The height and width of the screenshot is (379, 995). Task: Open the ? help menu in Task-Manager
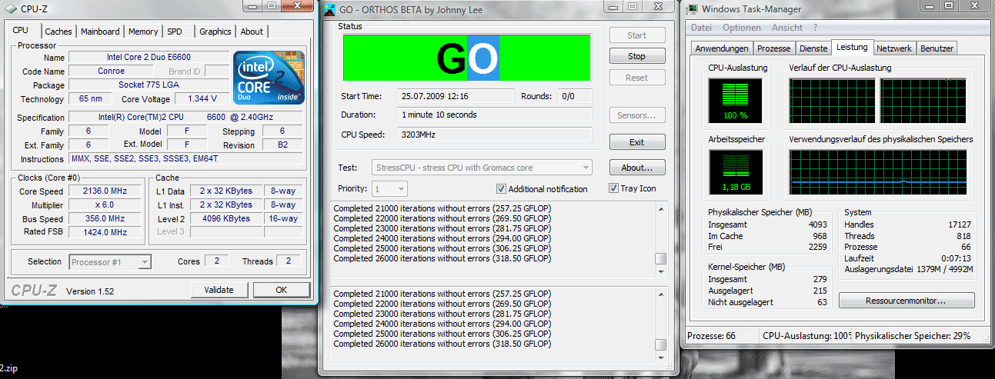point(815,28)
